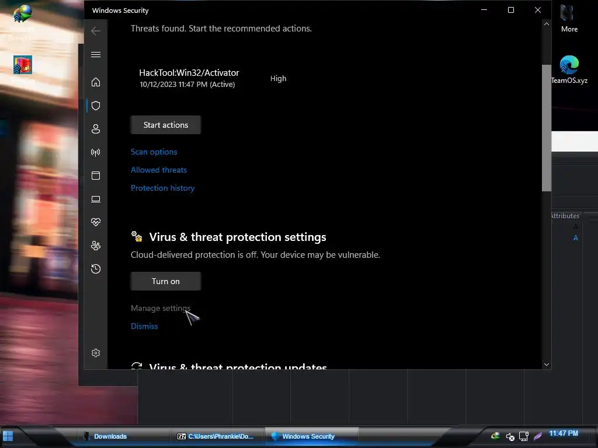Click Attributes column header in background window
The width and height of the screenshot is (598, 448).
(x=565, y=216)
